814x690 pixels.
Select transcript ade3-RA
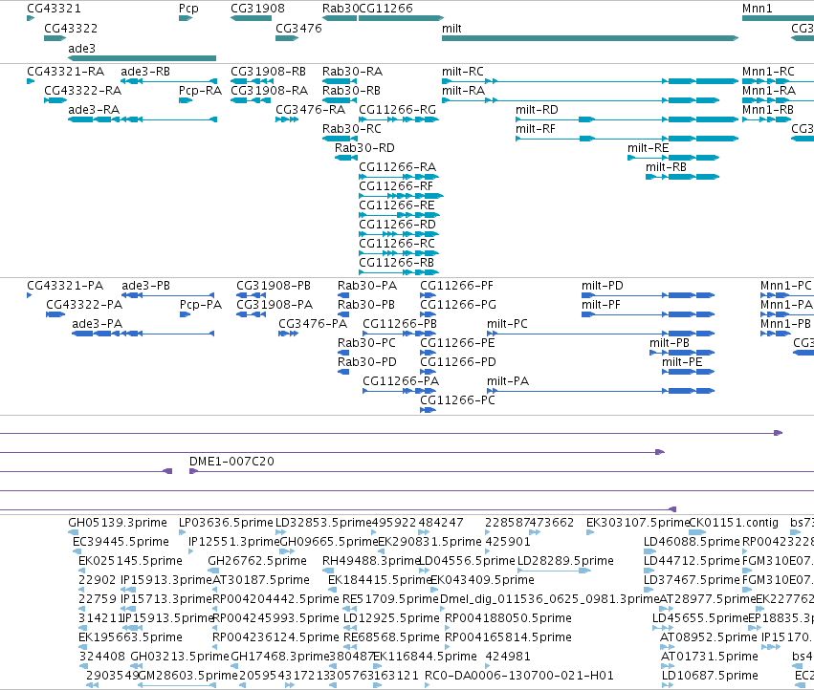94,110
